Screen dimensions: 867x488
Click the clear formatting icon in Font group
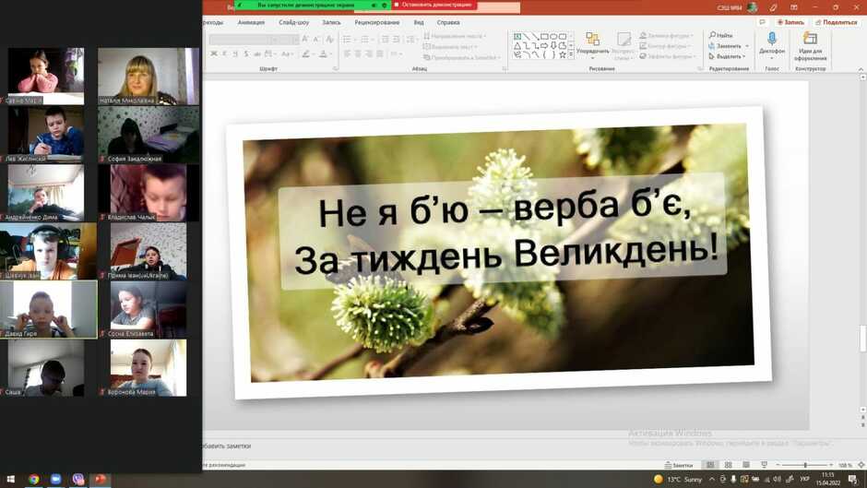329,40
